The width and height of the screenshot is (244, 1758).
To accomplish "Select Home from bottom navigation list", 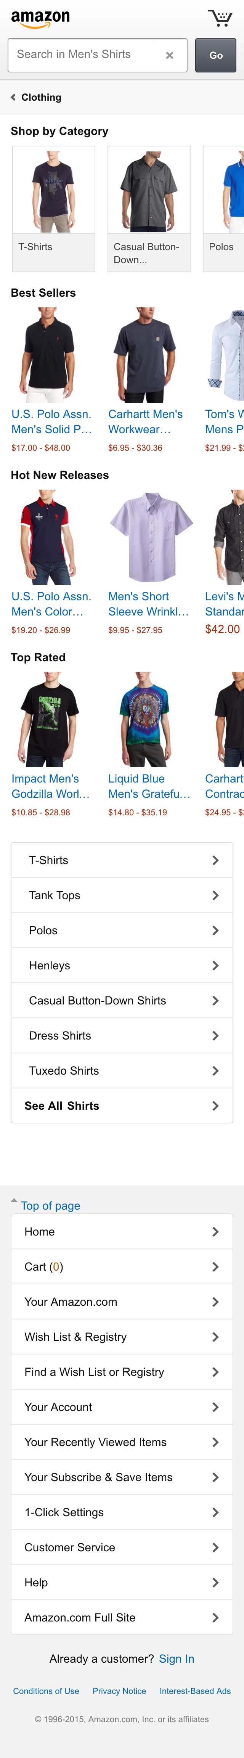I will (121, 1231).
